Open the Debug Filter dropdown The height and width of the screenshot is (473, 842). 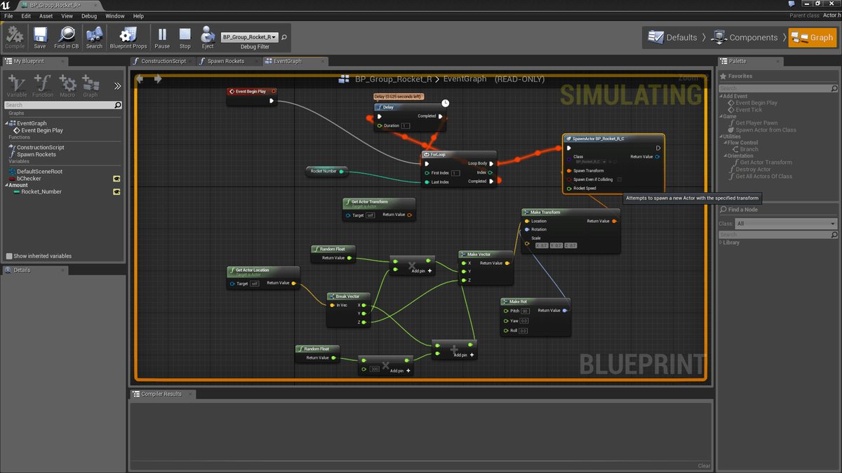[x=249, y=36]
